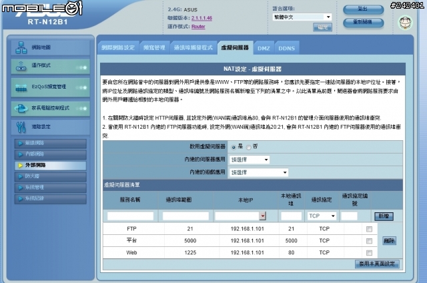Expand the system log sidebar item
The height and width of the screenshot is (283, 427).
click(x=51, y=198)
